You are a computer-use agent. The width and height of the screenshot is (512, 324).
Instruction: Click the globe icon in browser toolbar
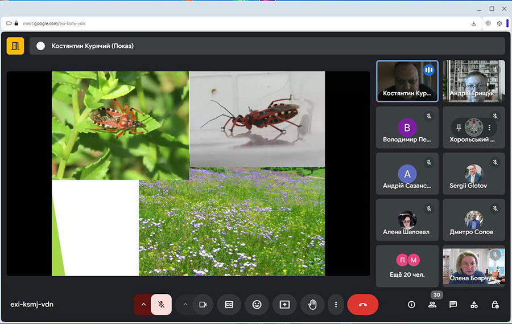(x=488, y=23)
